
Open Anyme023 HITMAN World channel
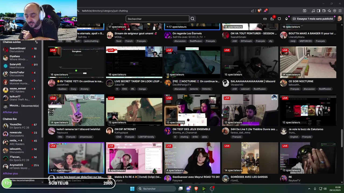pos(21,167)
